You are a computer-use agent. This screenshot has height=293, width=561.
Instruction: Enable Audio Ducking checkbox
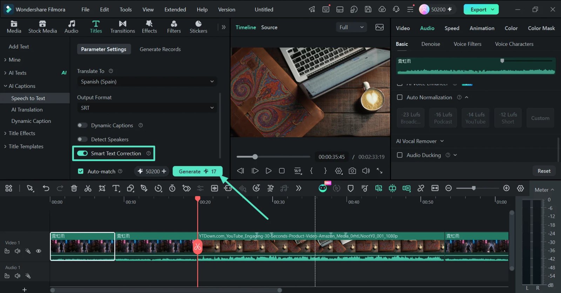400,155
